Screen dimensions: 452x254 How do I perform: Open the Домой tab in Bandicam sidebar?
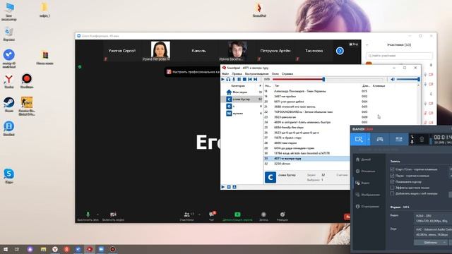pyautogui.click(x=363, y=159)
